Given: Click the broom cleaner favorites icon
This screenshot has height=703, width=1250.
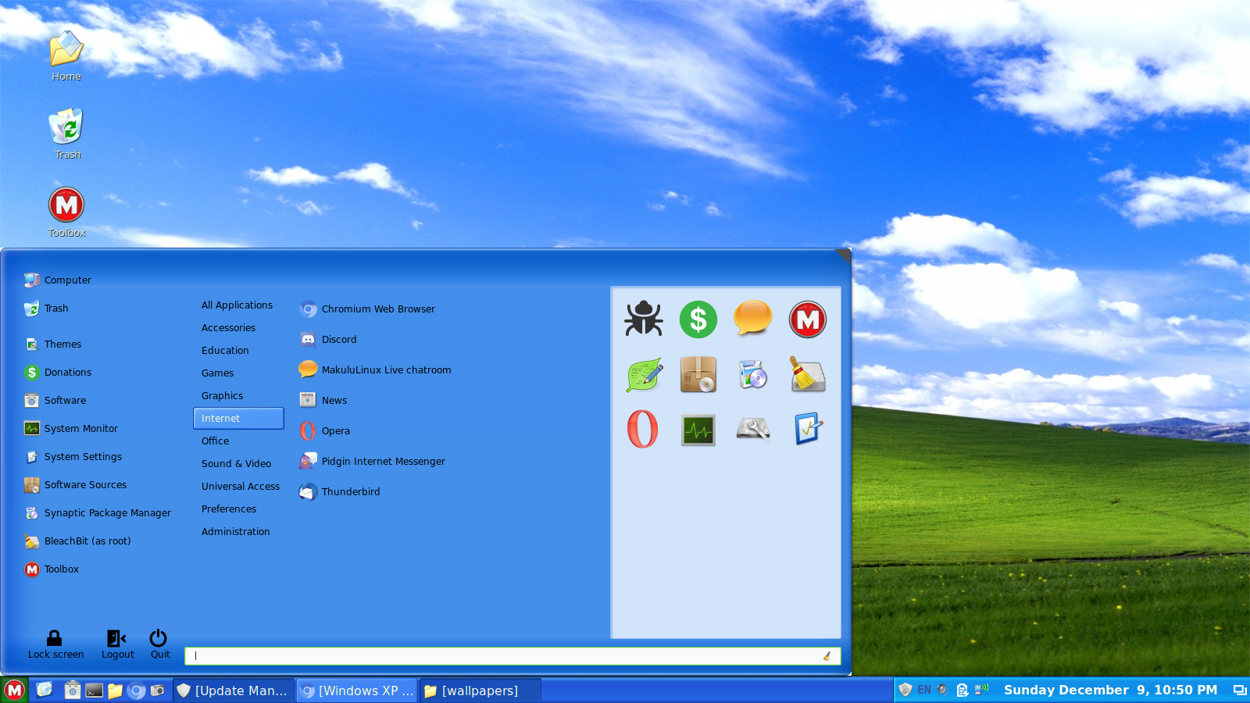Looking at the screenshot, I should pyautogui.click(x=808, y=375).
